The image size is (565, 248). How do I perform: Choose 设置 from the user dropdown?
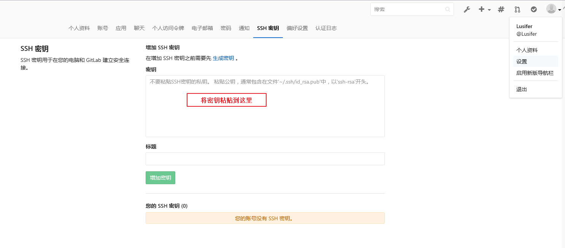(x=522, y=62)
